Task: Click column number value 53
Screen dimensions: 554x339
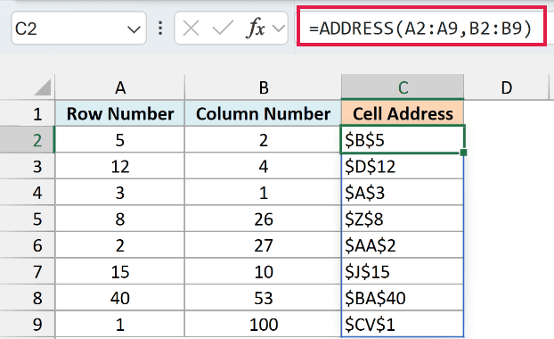Action: (x=264, y=298)
